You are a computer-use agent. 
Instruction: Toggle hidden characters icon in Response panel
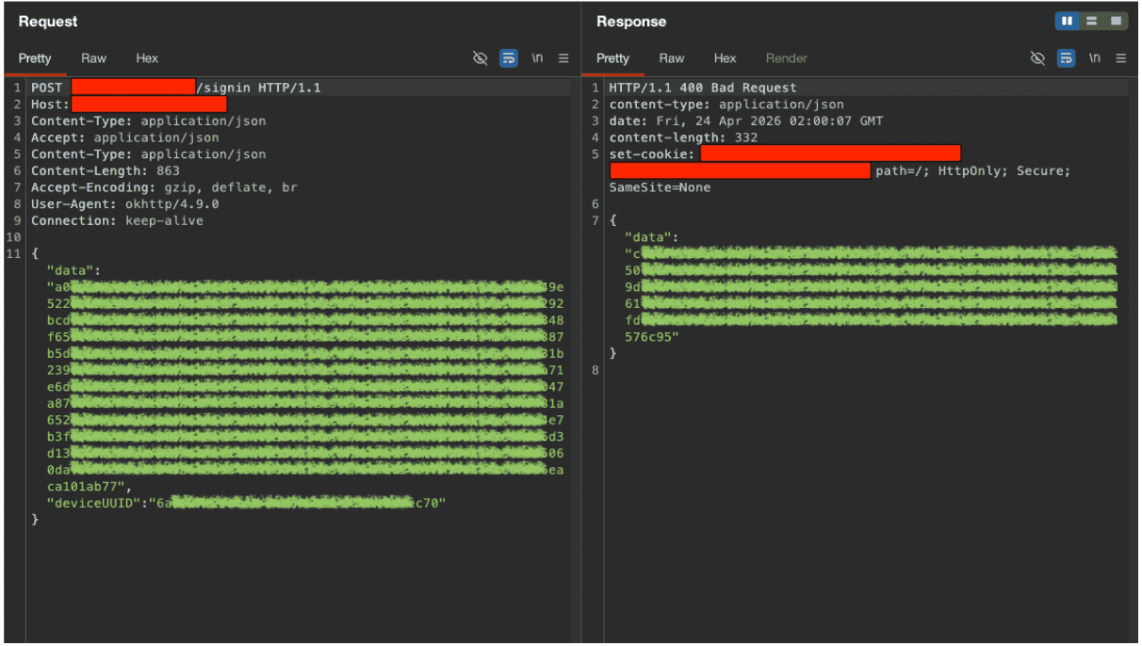coord(1038,58)
